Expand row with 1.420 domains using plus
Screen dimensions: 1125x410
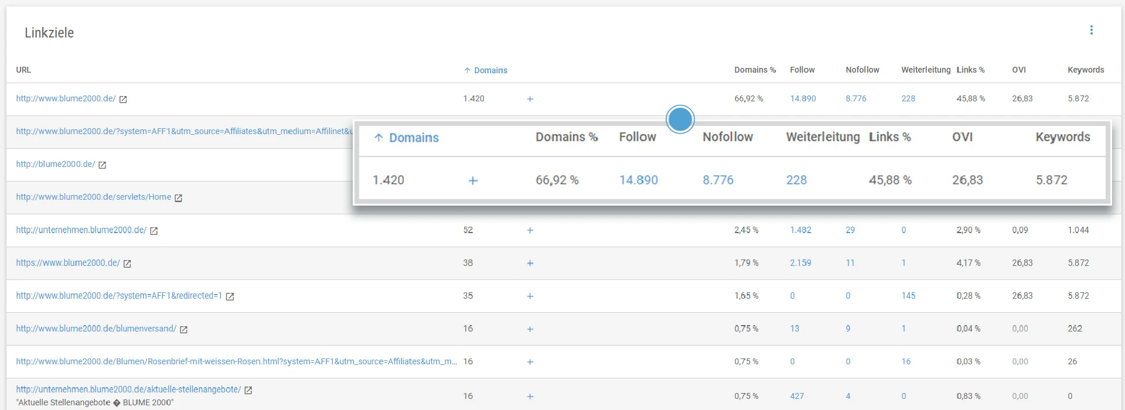tap(530, 99)
